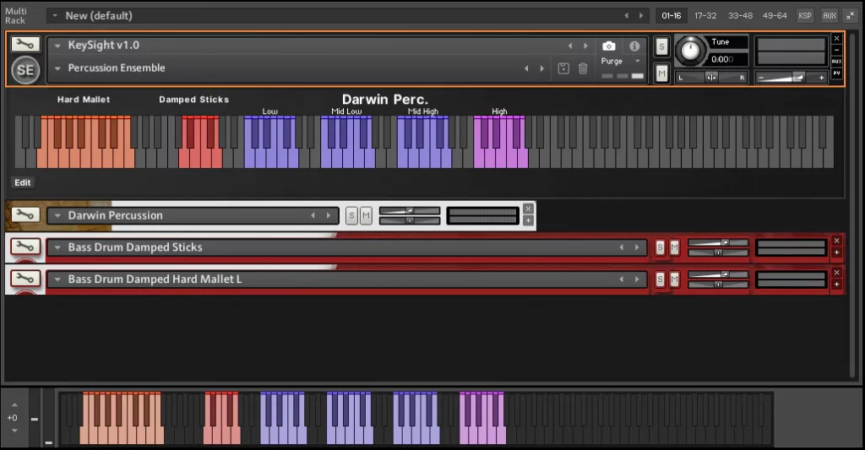Previous arrow on Darwin Percussion row
The height and width of the screenshot is (450, 865).
coord(313,215)
